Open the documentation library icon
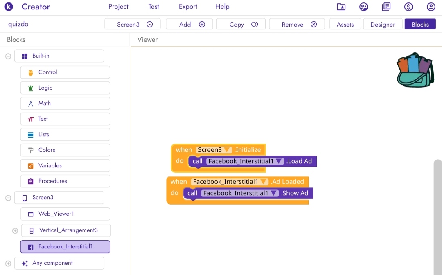 click(x=386, y=7)
